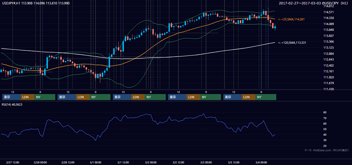Image resolution: width=352 pixels, height=165 pixels.
Task: Select the 113.125 price axis label
Action: click(328, 48)
